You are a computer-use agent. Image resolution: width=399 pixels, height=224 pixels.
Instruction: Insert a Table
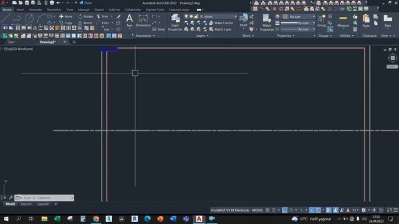point(158,29)
